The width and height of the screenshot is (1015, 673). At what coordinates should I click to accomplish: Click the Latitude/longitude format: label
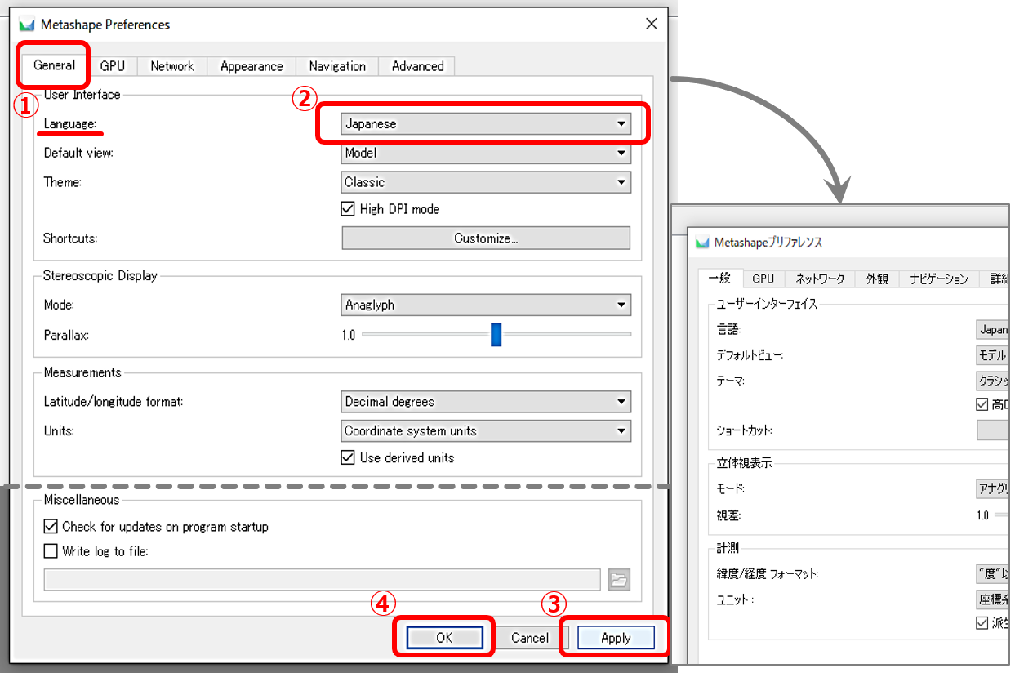click(x=114, y=402)
